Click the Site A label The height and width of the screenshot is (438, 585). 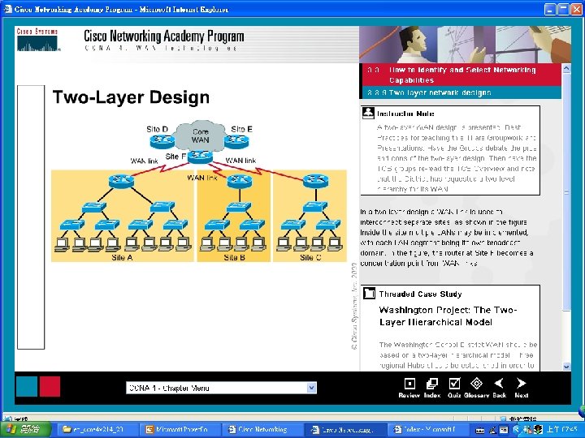tap(122, 257)
